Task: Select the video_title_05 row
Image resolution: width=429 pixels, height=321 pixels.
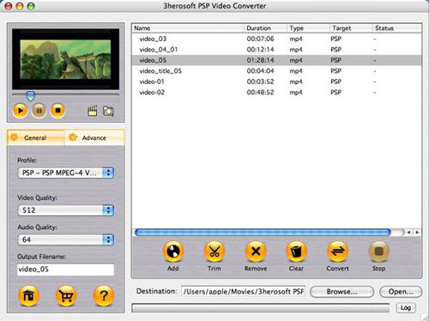Action: tap(276, 71)
